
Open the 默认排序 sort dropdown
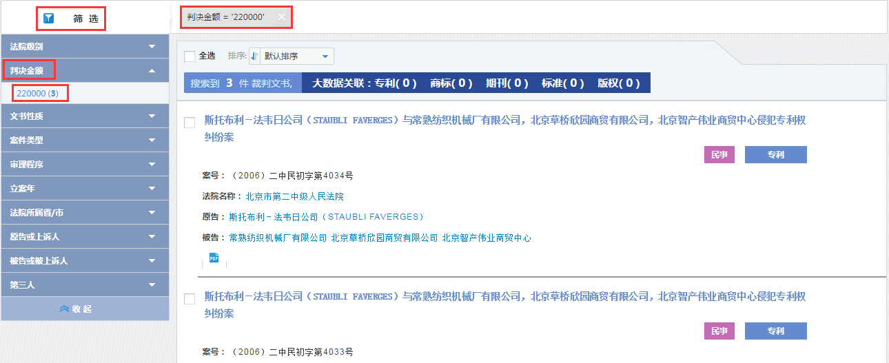click(296, 56)
